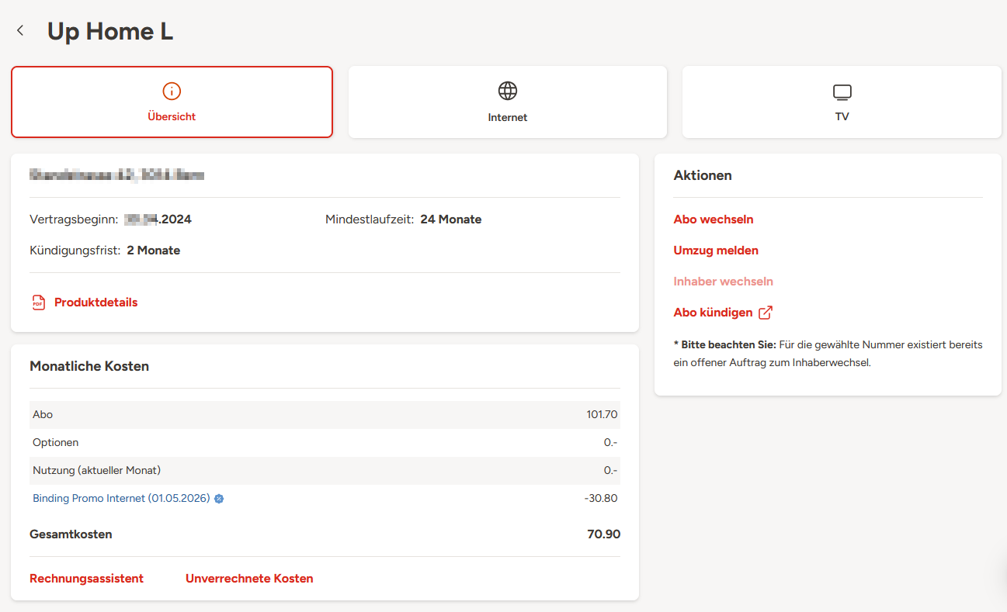The width and height of the screenshot is (1007, 612).
Task: Click Abo kündigen link
Action: point(713,313)
